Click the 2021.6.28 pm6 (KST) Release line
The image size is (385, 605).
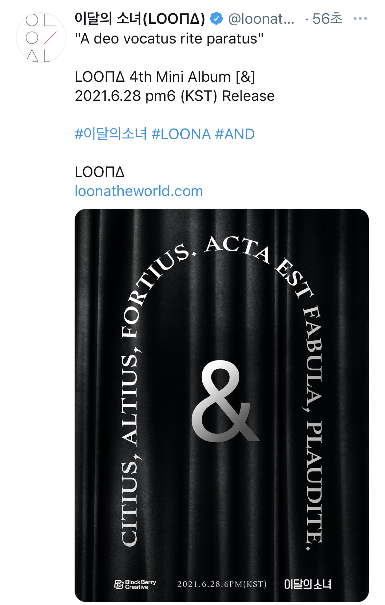click(175, 96)
